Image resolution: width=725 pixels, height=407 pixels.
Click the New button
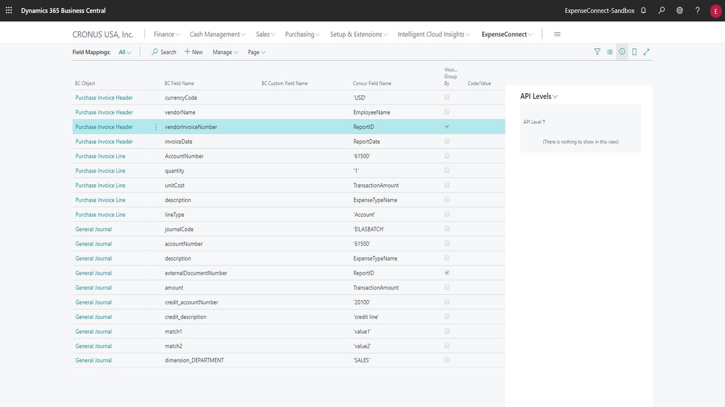coord(193,52)
